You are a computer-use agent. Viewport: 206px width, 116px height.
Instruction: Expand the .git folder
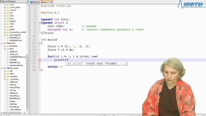coord(5,71)
